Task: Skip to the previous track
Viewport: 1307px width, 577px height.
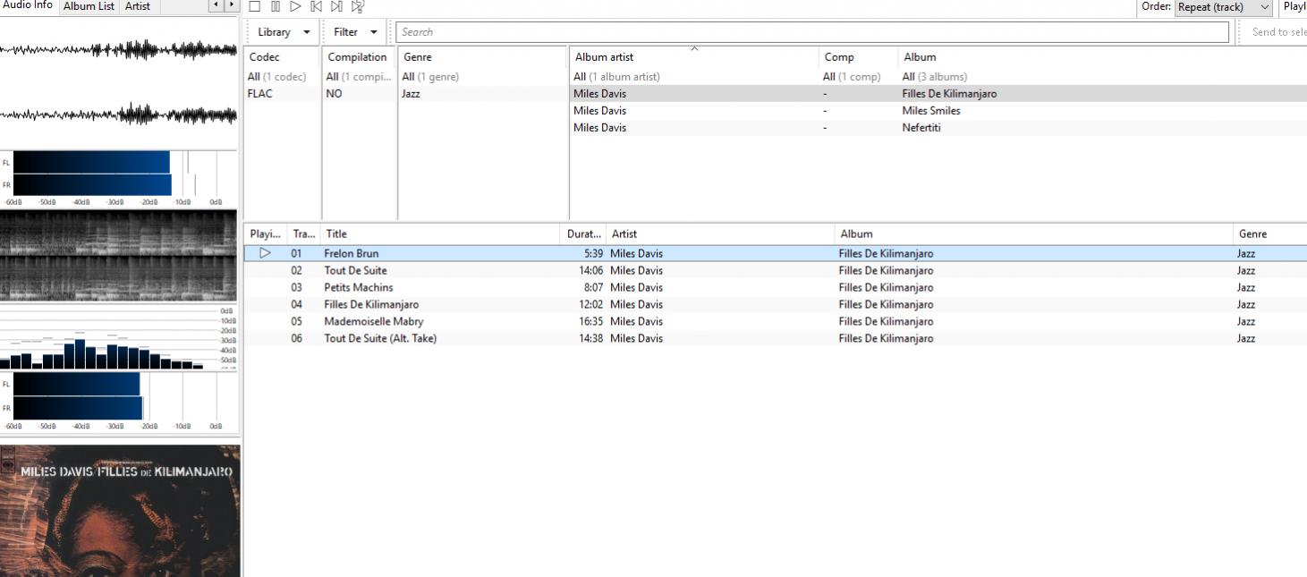Action: [x=316, y=6]
